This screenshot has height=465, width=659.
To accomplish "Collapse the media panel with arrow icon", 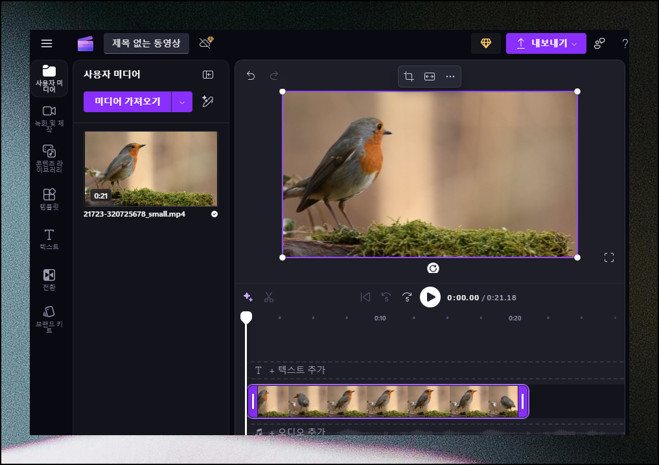I will point(208,75).
